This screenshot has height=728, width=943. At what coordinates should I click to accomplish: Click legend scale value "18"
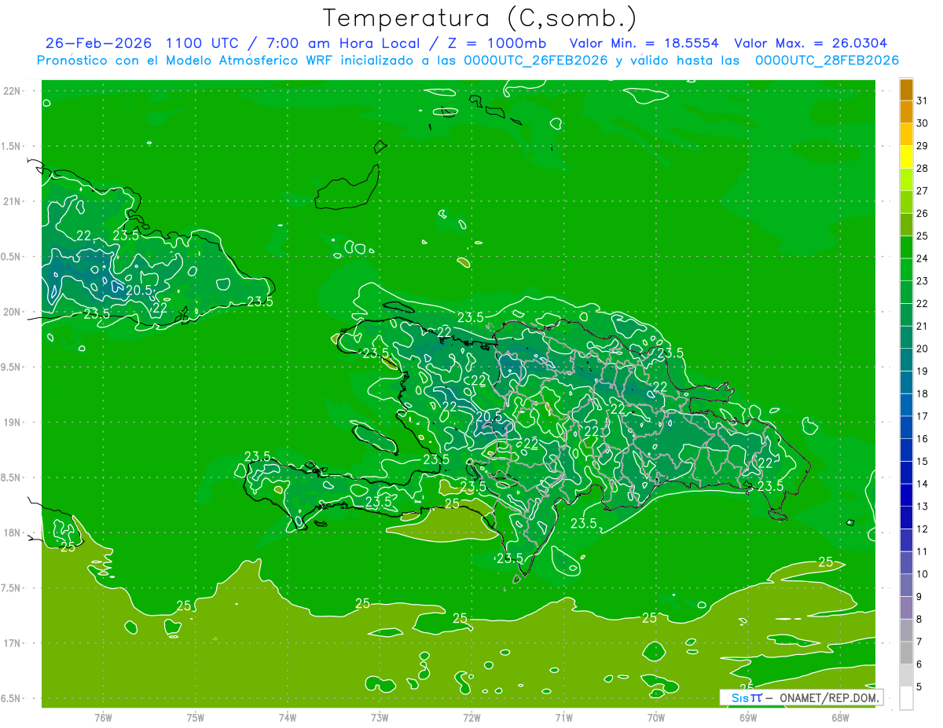click(923, 393)
